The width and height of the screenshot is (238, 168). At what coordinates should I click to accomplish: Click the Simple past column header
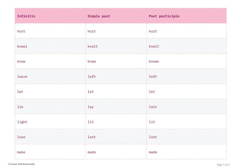[99, 16]
